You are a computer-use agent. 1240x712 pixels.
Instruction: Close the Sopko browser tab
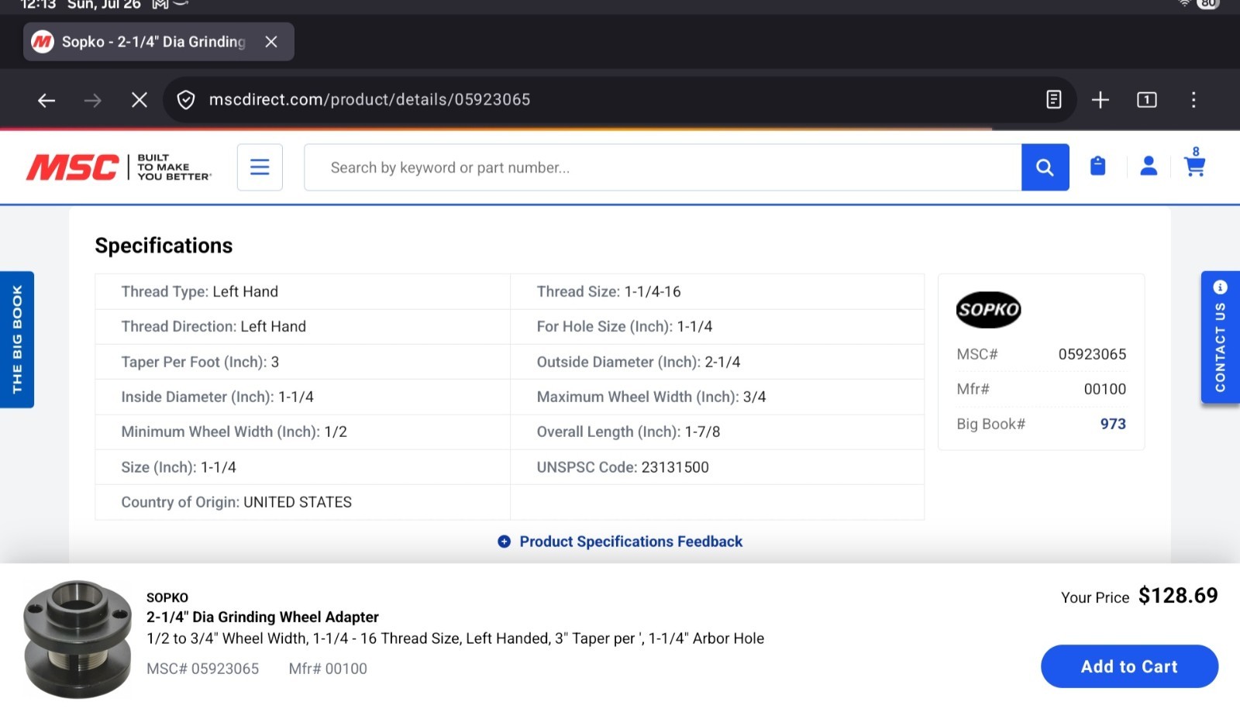(271, 42)
